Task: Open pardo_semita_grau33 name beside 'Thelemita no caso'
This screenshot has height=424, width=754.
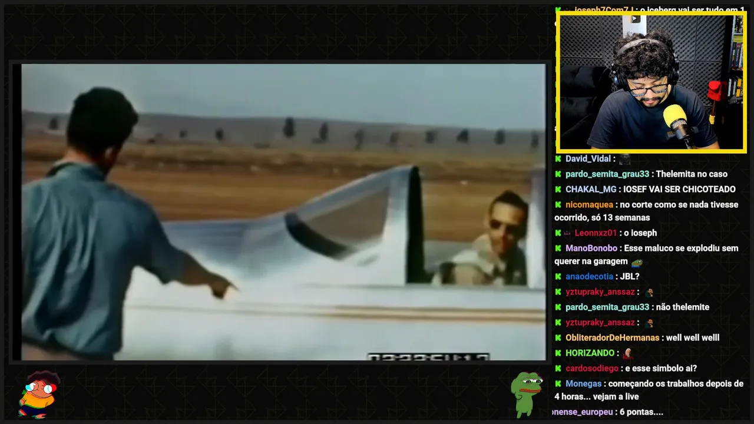Action: click(607, 174)
